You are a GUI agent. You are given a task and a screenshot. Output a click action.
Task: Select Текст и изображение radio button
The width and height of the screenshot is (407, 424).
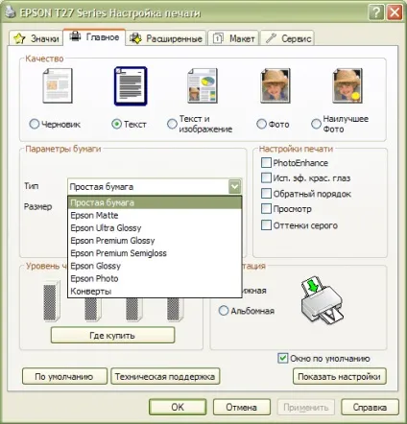172,124
